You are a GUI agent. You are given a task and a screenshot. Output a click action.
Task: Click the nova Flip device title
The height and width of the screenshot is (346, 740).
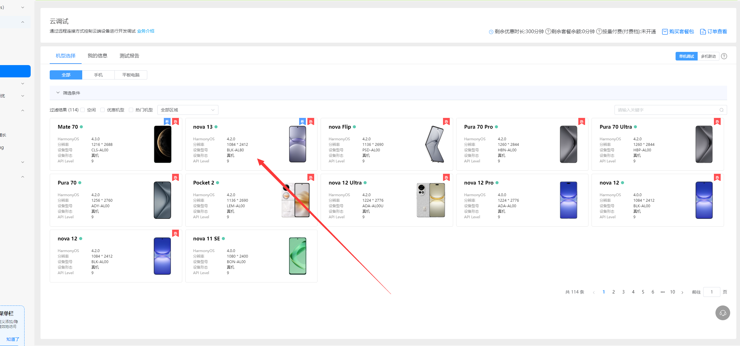(x=340, y=127)
